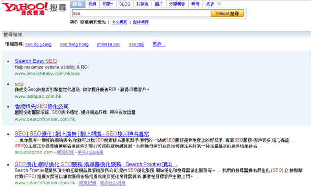Open the 更多 tabs dropdown arrow
This screenshot has height=187, width=311.
(219, 4)
